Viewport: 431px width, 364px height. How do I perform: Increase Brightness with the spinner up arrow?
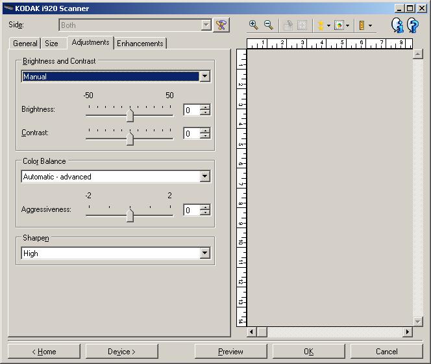click(205, 107)
